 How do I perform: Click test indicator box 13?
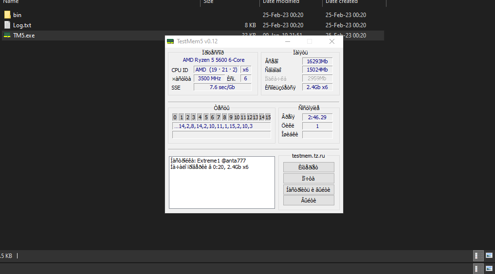click(256, 117)
